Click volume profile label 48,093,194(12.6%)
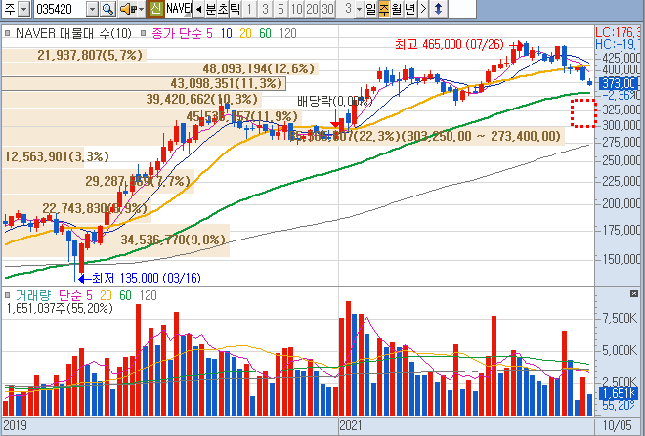Screen dimensions: 645x436 tap(258, 68)
